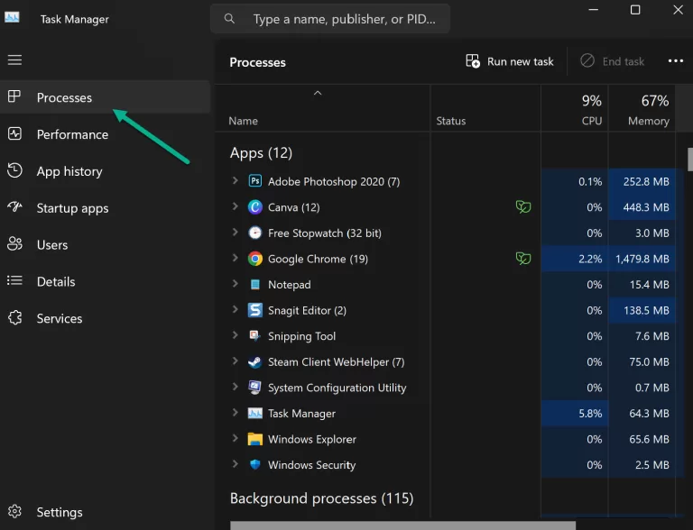
Task: Click the Processes sidebar icon
Action: click(x=14, y=96)
